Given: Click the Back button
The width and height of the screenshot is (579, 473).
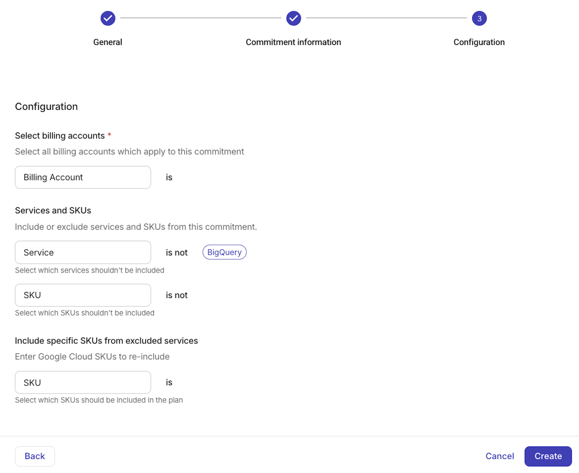Looking at the screenshot, I should pyautogui.click(x=35, y=456).
